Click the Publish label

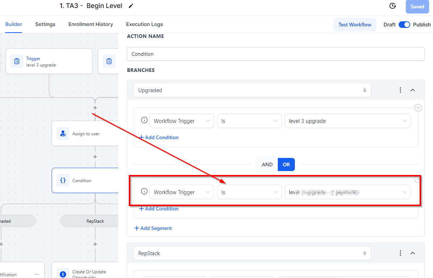(x=422, y=25)
